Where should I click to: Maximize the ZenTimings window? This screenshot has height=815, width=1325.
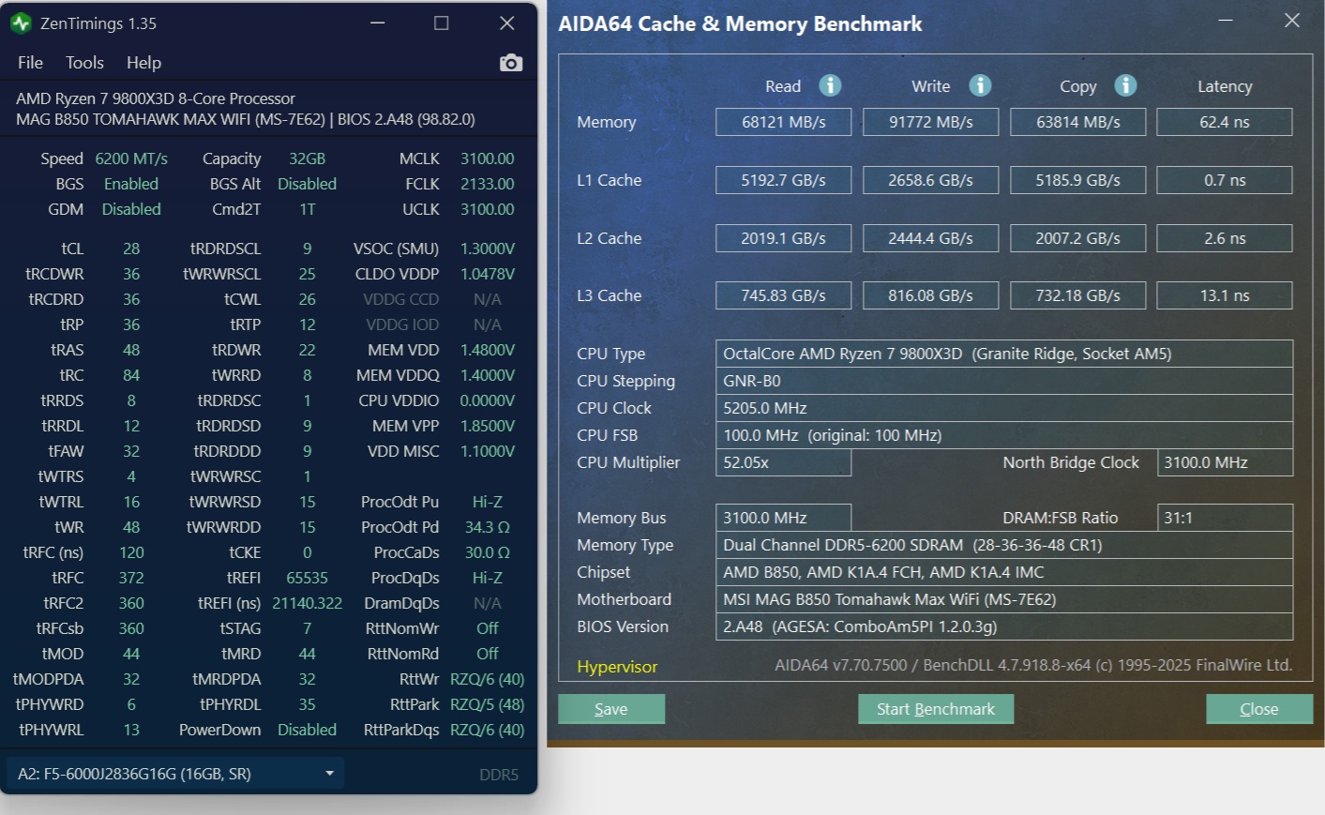tap(442, 23)
